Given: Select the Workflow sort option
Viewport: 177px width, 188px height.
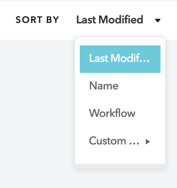Looking at the screenshot, I should [x=120, y=113].
